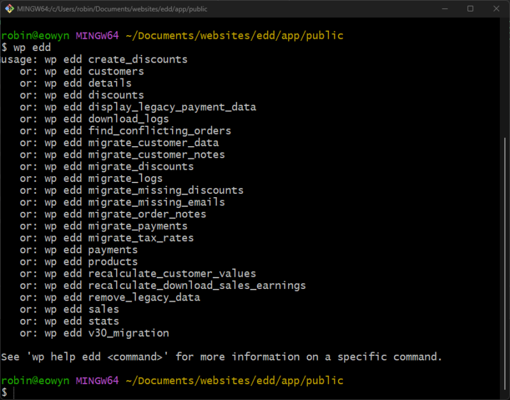Click the 'migrate_missing_emails' command text
This screenshot has height=400, width=510.
pos(156,202)
